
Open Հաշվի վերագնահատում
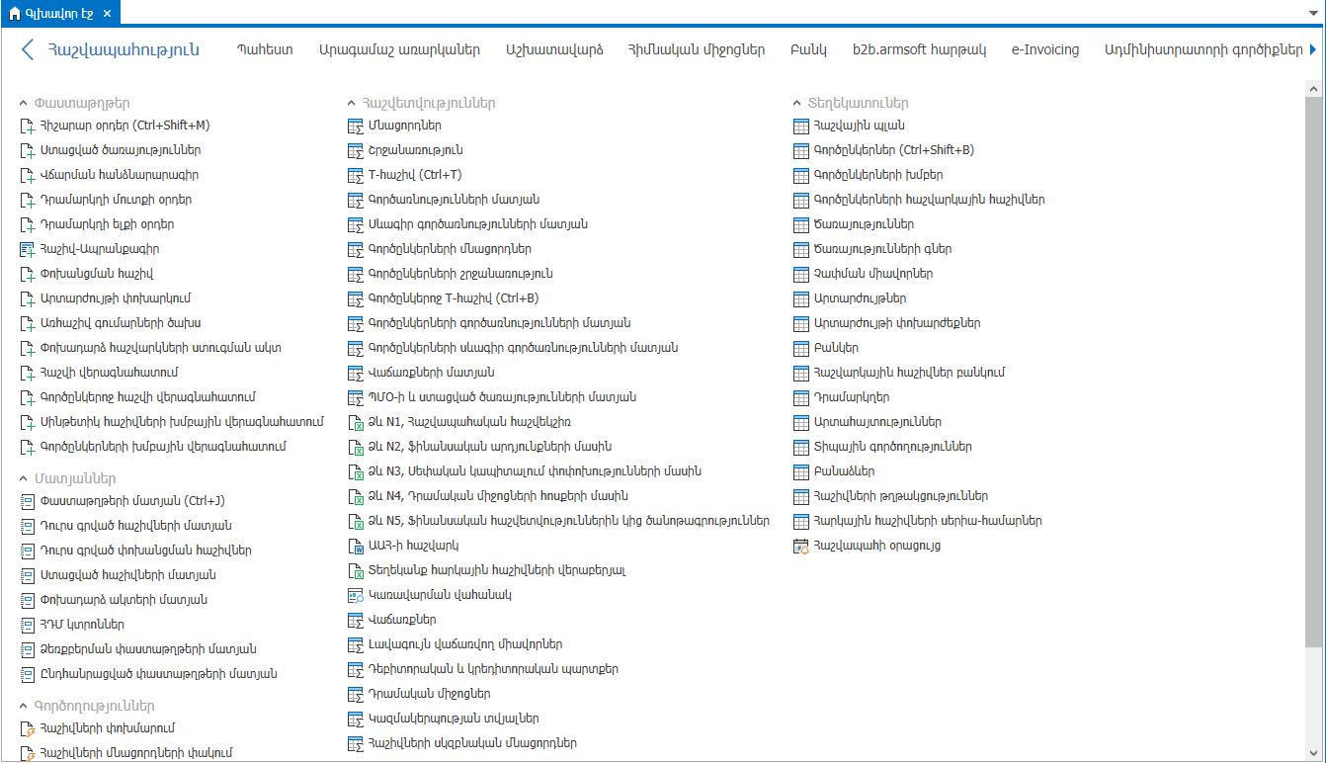click(109, 374)
